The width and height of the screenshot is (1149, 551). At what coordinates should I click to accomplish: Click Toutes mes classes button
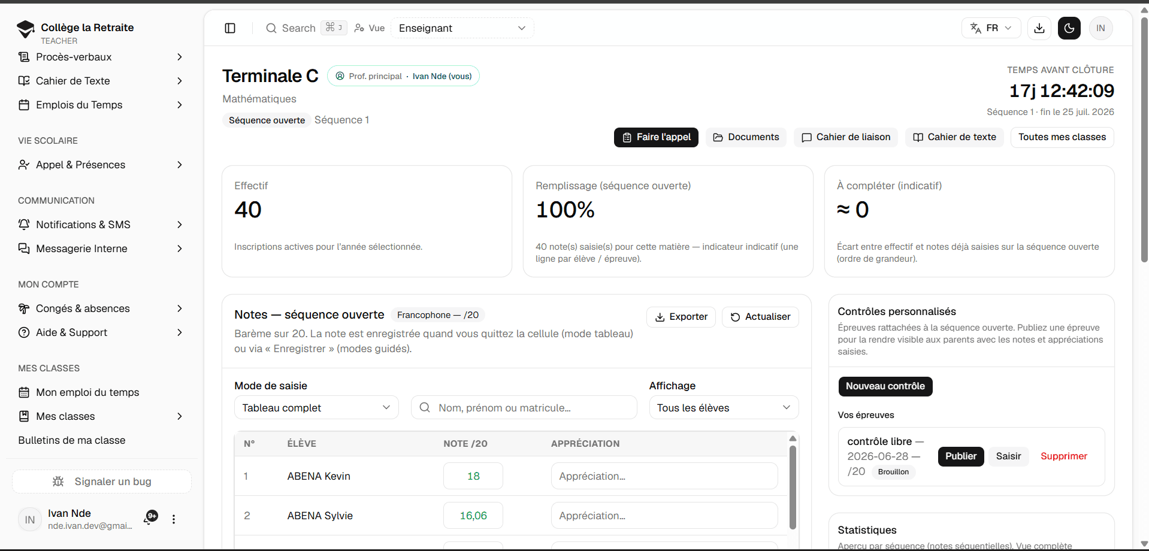tap(1062, 137)
